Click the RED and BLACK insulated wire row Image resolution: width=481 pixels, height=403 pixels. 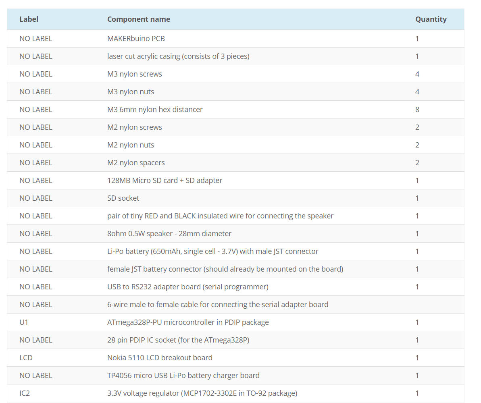[x=235, y=216]
